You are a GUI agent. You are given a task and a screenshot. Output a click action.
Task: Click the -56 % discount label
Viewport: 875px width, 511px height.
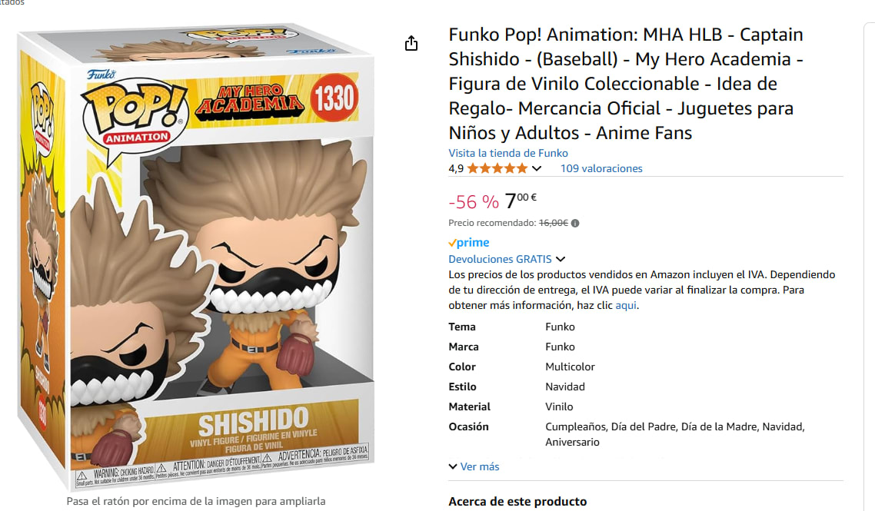(x=474, y=202)
